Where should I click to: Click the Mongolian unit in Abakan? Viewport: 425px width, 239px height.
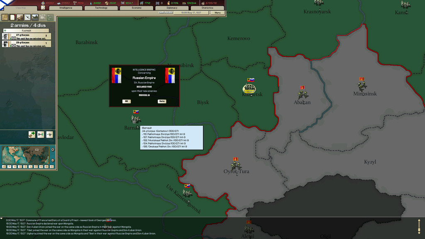tap(303, 94)
